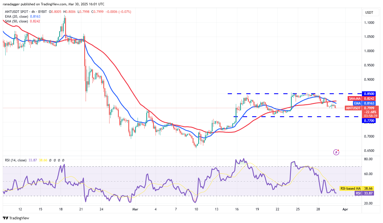Screen dimensions: 383x223
Task: Select the EMA (20, close) legend
Action: pyautogui.click(x=16, y=17)
